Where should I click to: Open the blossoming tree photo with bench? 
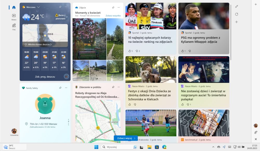point(89,39)
